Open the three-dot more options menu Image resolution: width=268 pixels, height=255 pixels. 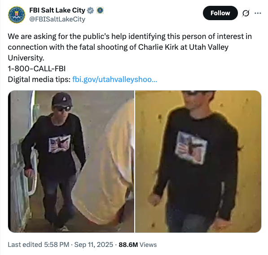[x=258, y=13]
